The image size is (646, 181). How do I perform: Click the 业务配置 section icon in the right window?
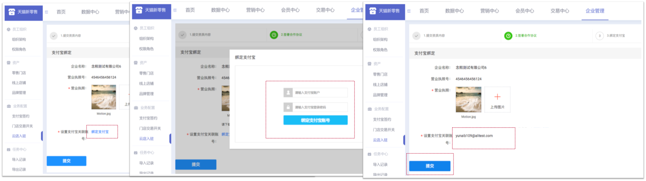pyautogui.click(x=370, y=109)
